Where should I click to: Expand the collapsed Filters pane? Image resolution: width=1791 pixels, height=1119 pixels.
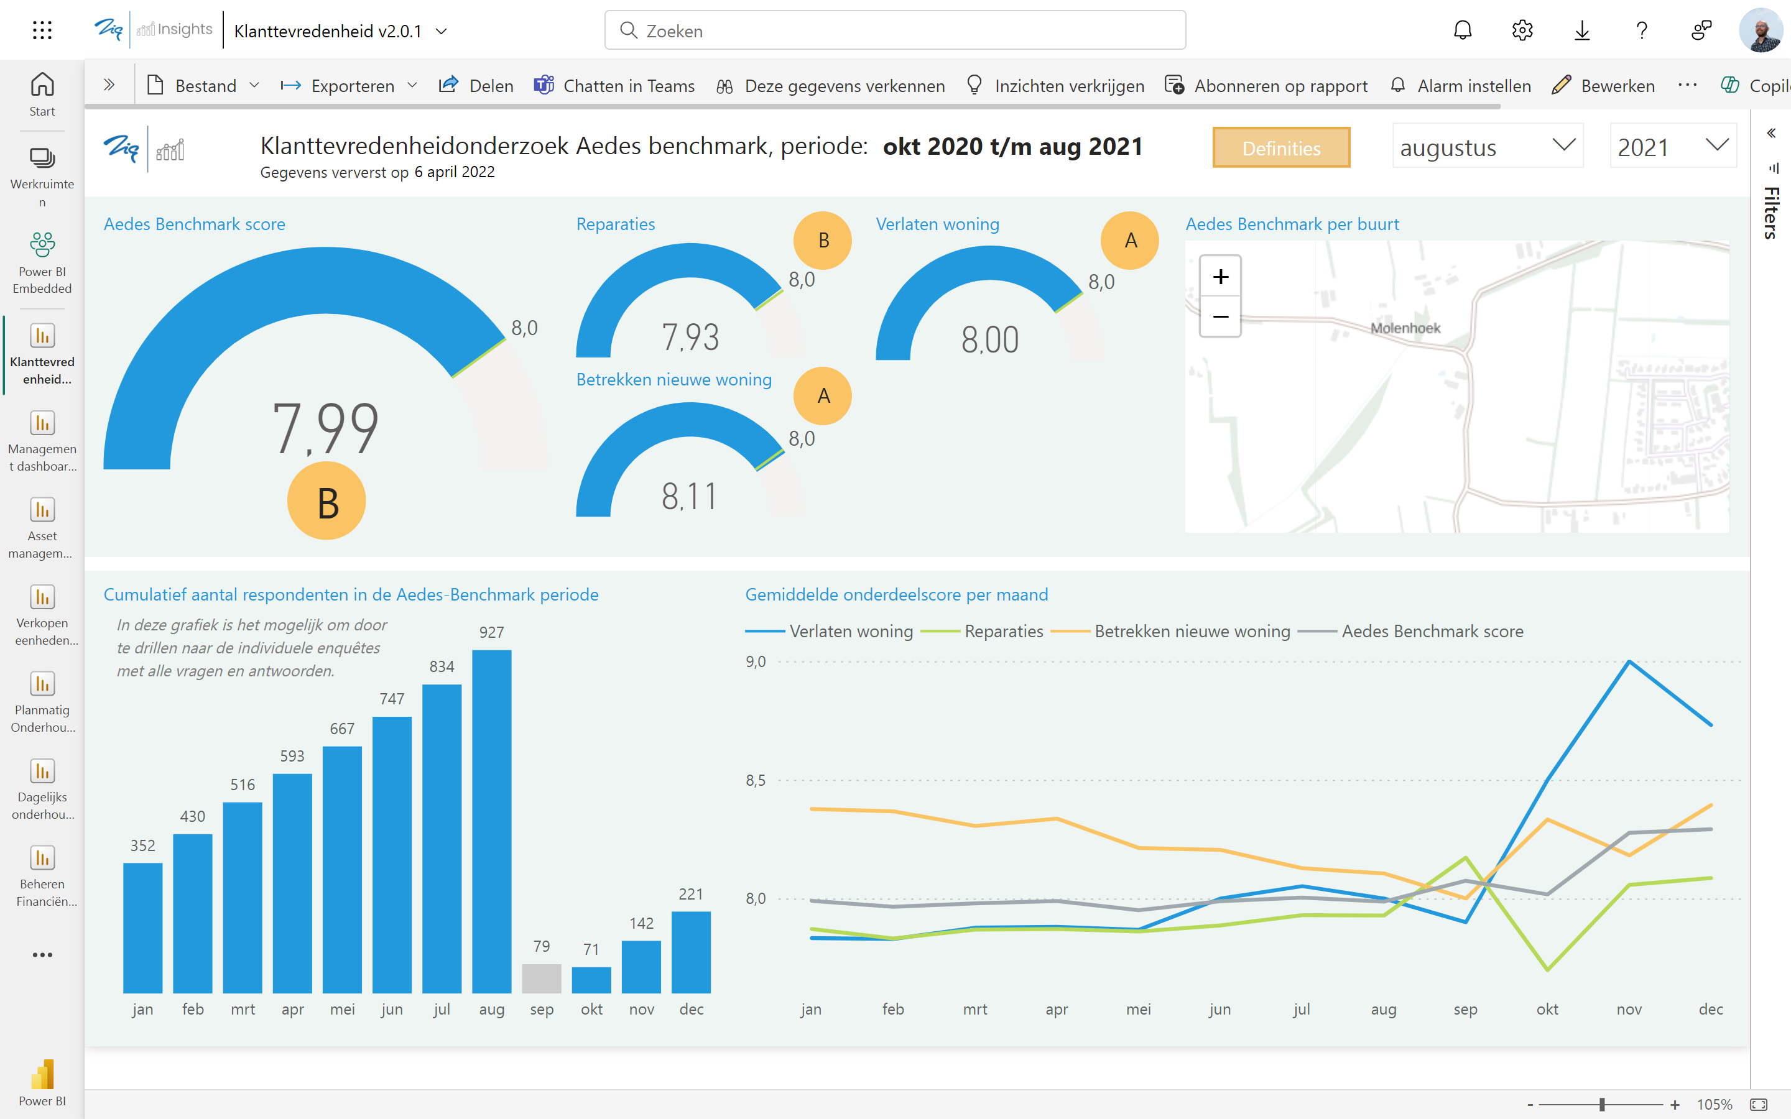[1771, 133]
